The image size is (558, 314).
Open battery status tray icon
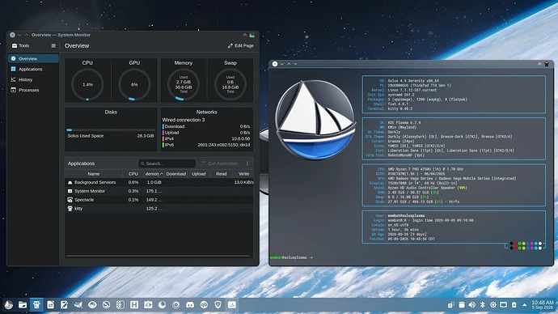tap(514, 305)
